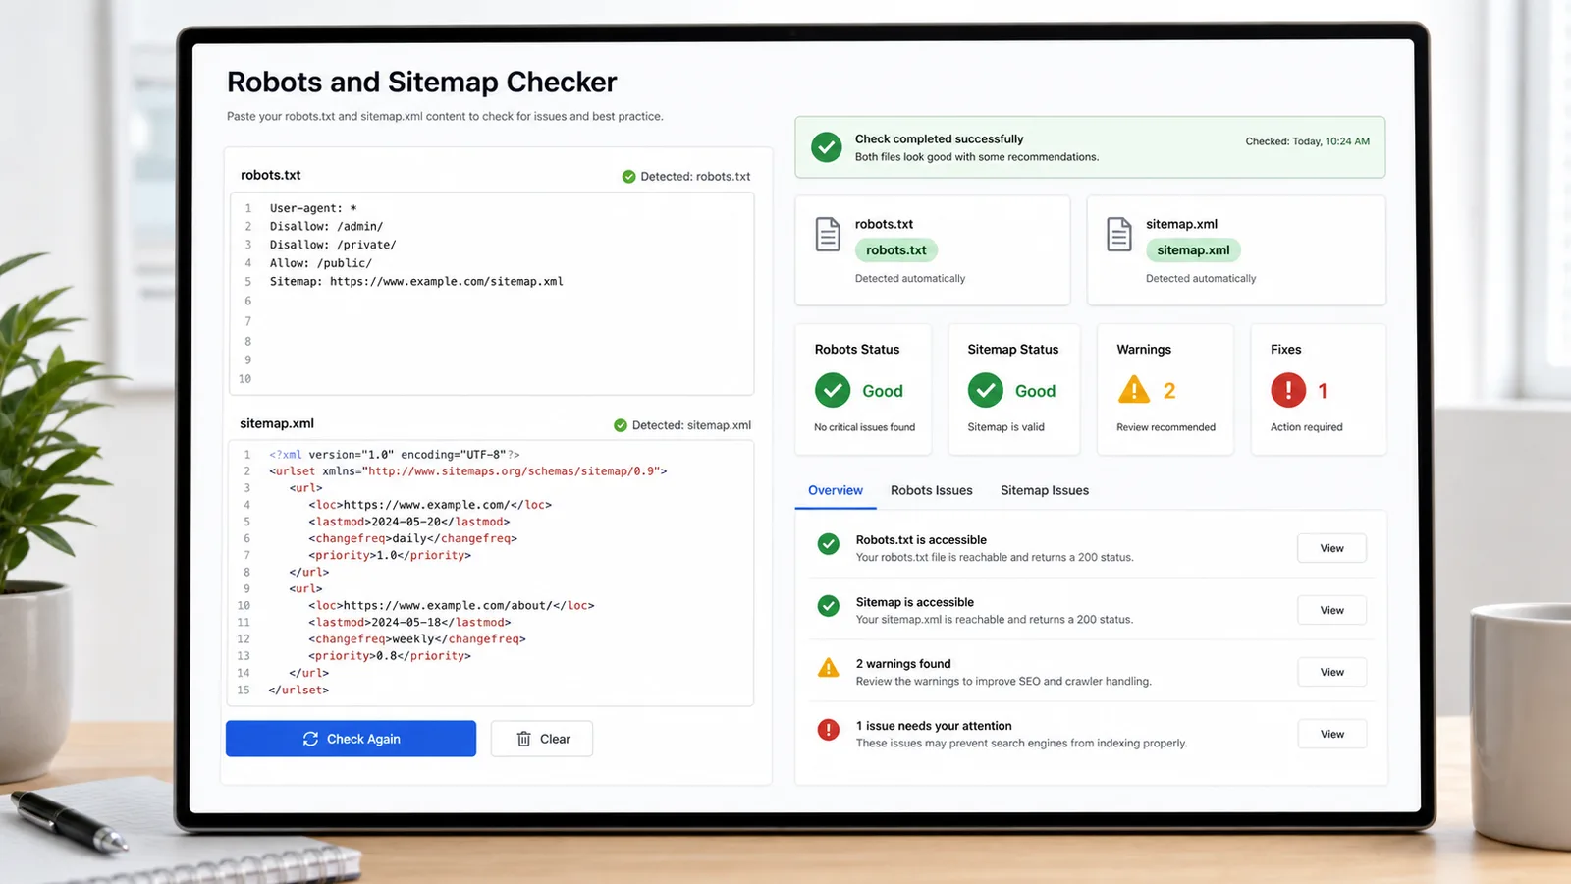The width and height of the screenshot is (1571, 884).
Task: Click into the robots.txt editor's empty line 7
Action: pos(491,321)
